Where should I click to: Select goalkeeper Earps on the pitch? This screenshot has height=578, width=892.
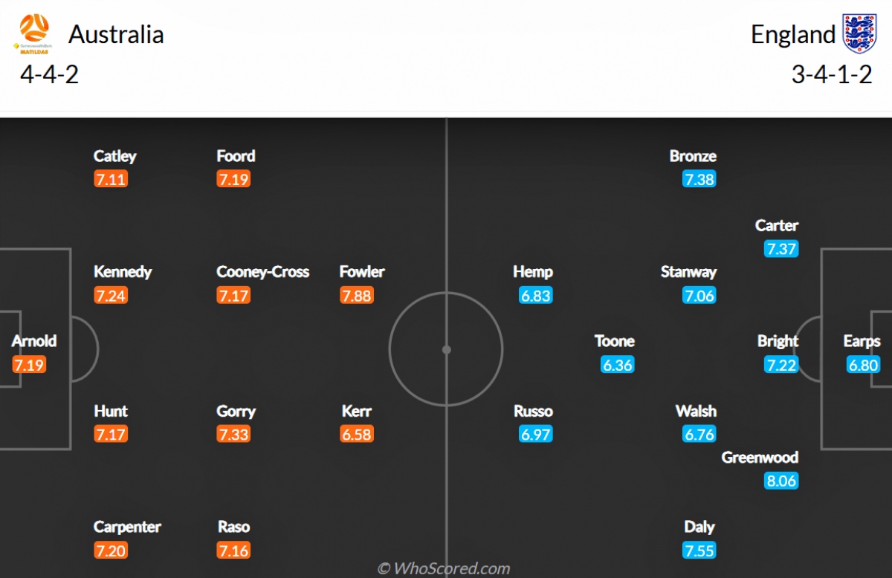click(x=862, y=341)
